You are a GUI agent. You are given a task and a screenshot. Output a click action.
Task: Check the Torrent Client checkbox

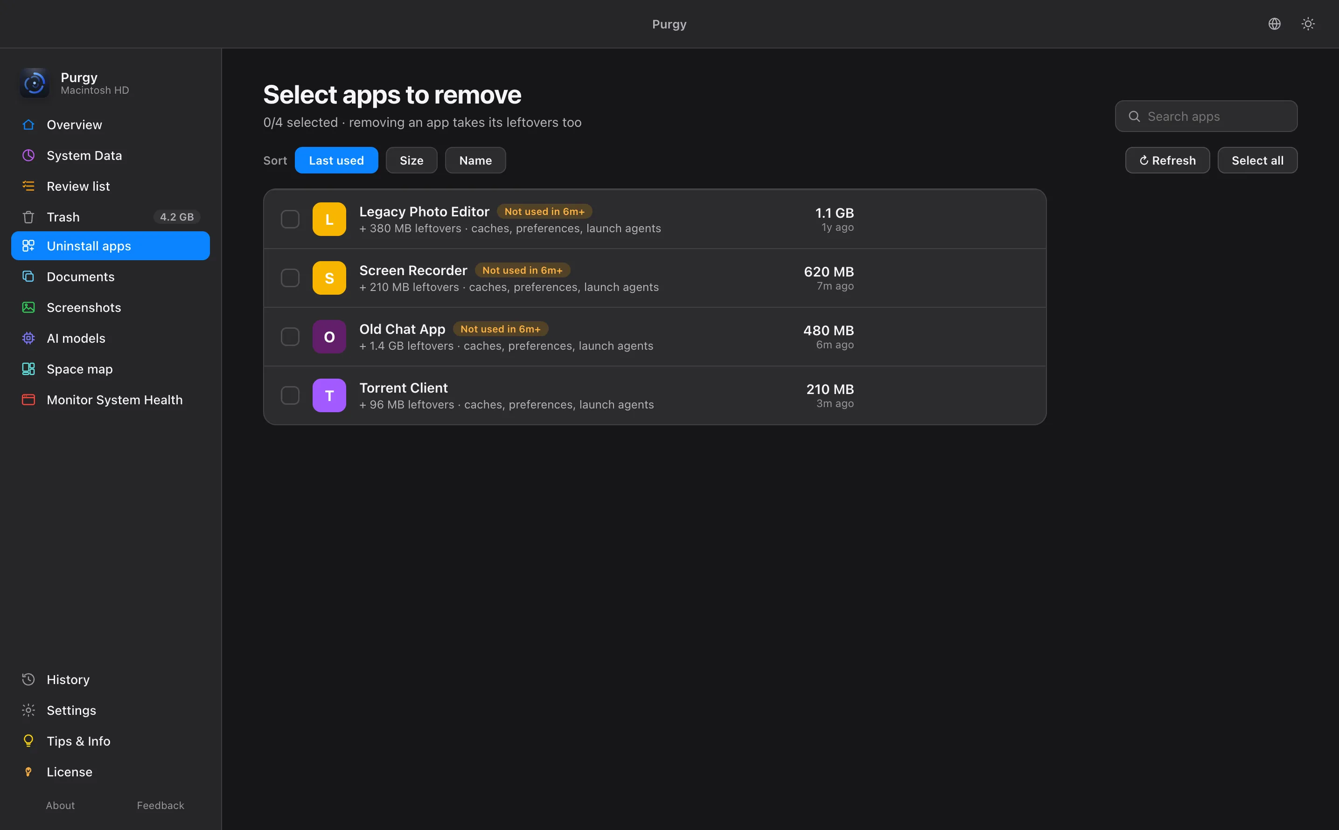click(290, 395)
